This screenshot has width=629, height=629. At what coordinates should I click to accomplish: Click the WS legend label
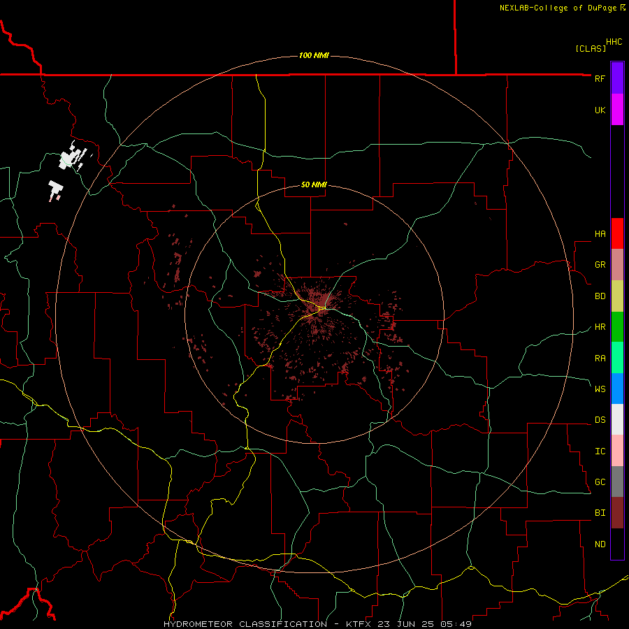[600, 389]
